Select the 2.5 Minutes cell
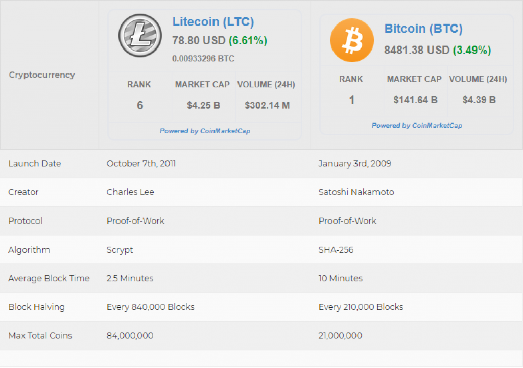The image size is (523, 368). coord(130,278)
